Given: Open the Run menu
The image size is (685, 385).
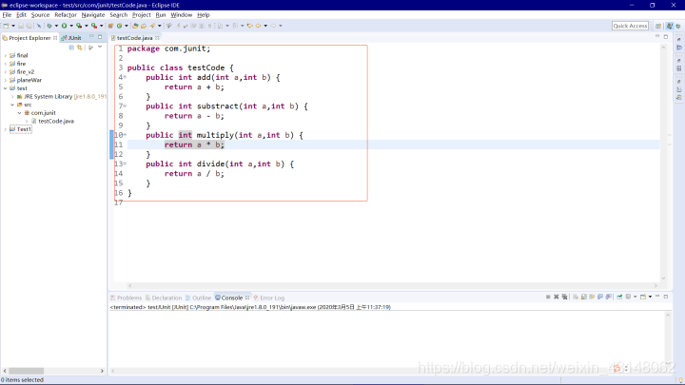Looking at the screenshot, I should [x=161, y=15].
